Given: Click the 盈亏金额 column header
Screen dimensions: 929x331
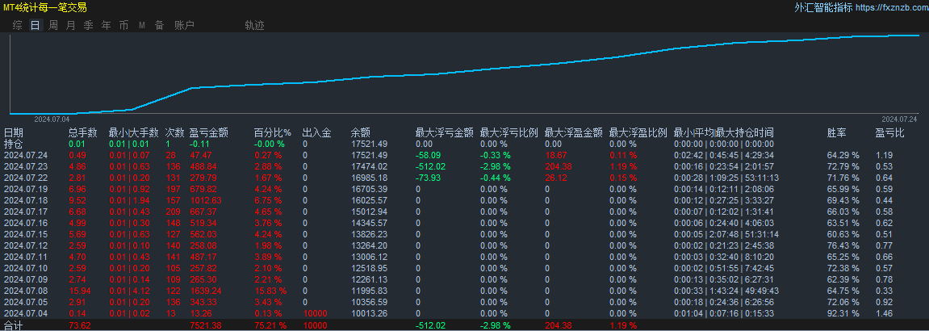Looking at the screenshot, I should pyautogui.click(x=208, y=132).
